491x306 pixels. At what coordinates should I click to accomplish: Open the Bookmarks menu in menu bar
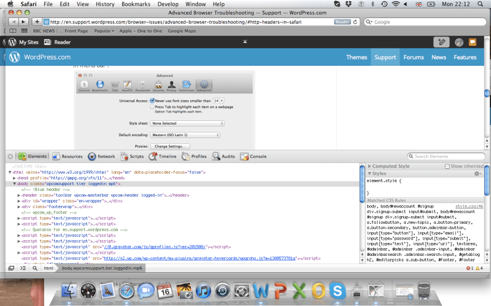coord(136,4)
